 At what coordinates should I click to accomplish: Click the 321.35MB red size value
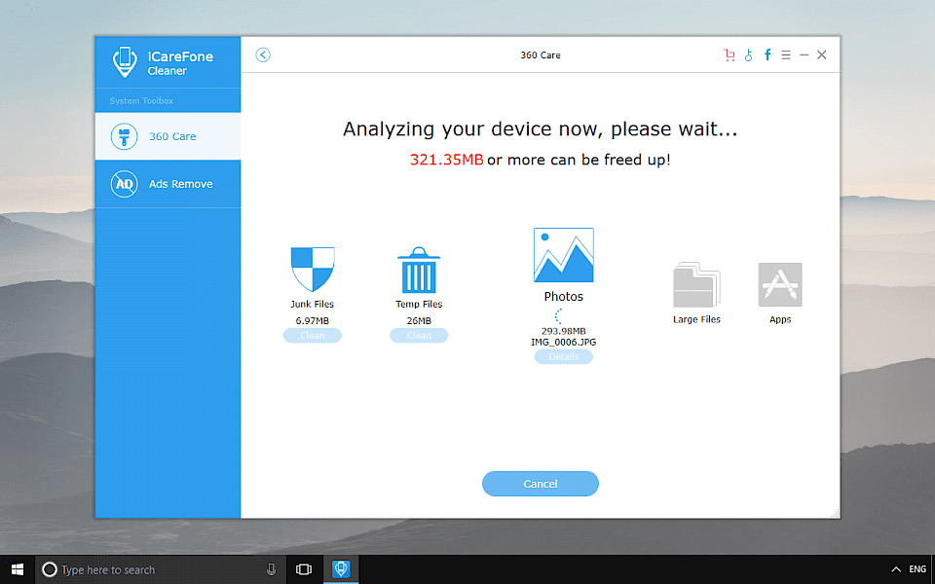coord(447,160)
